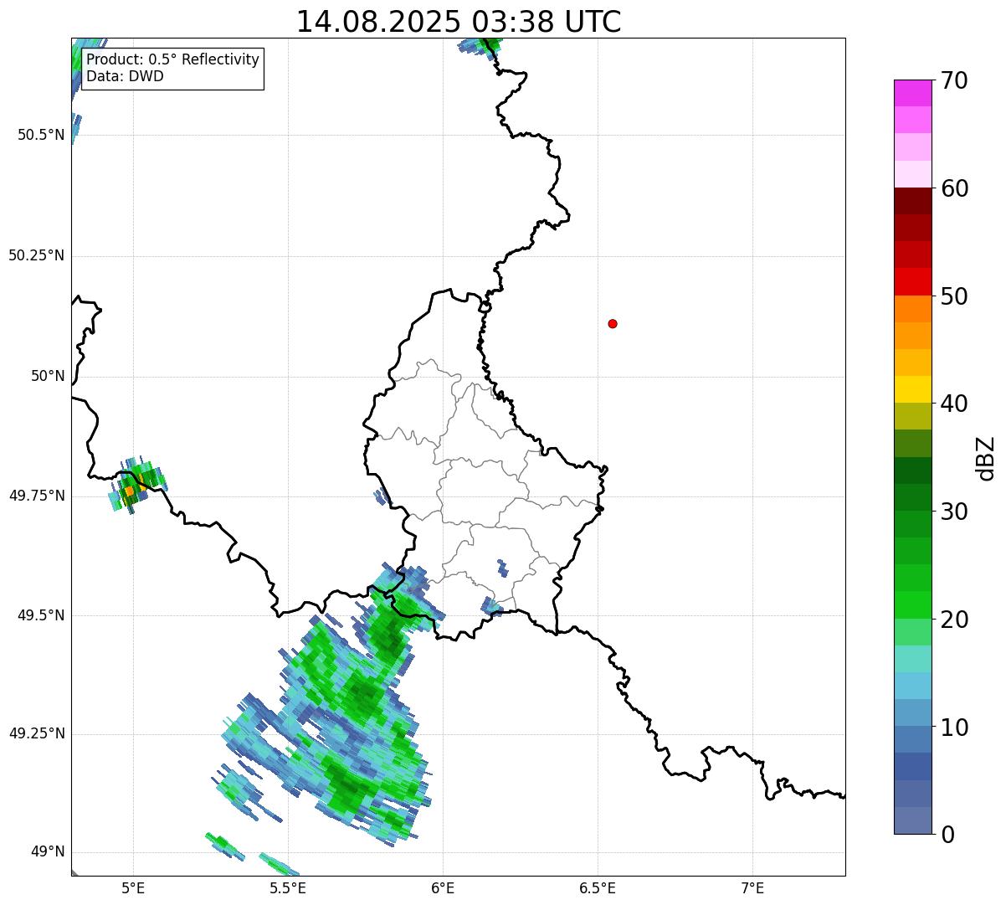The image size is (1006, 905).
Task: Click the 7°E longitude label
Action: coord(753,887)
